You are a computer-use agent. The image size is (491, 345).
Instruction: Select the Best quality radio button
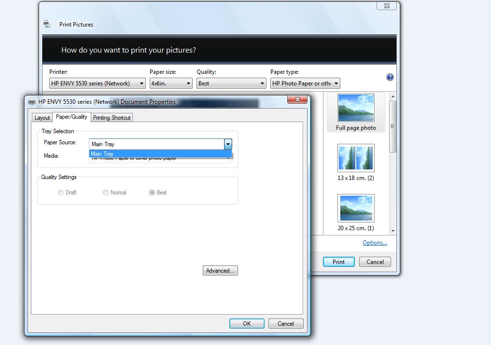pyautogui.click(x=152, y=193)
